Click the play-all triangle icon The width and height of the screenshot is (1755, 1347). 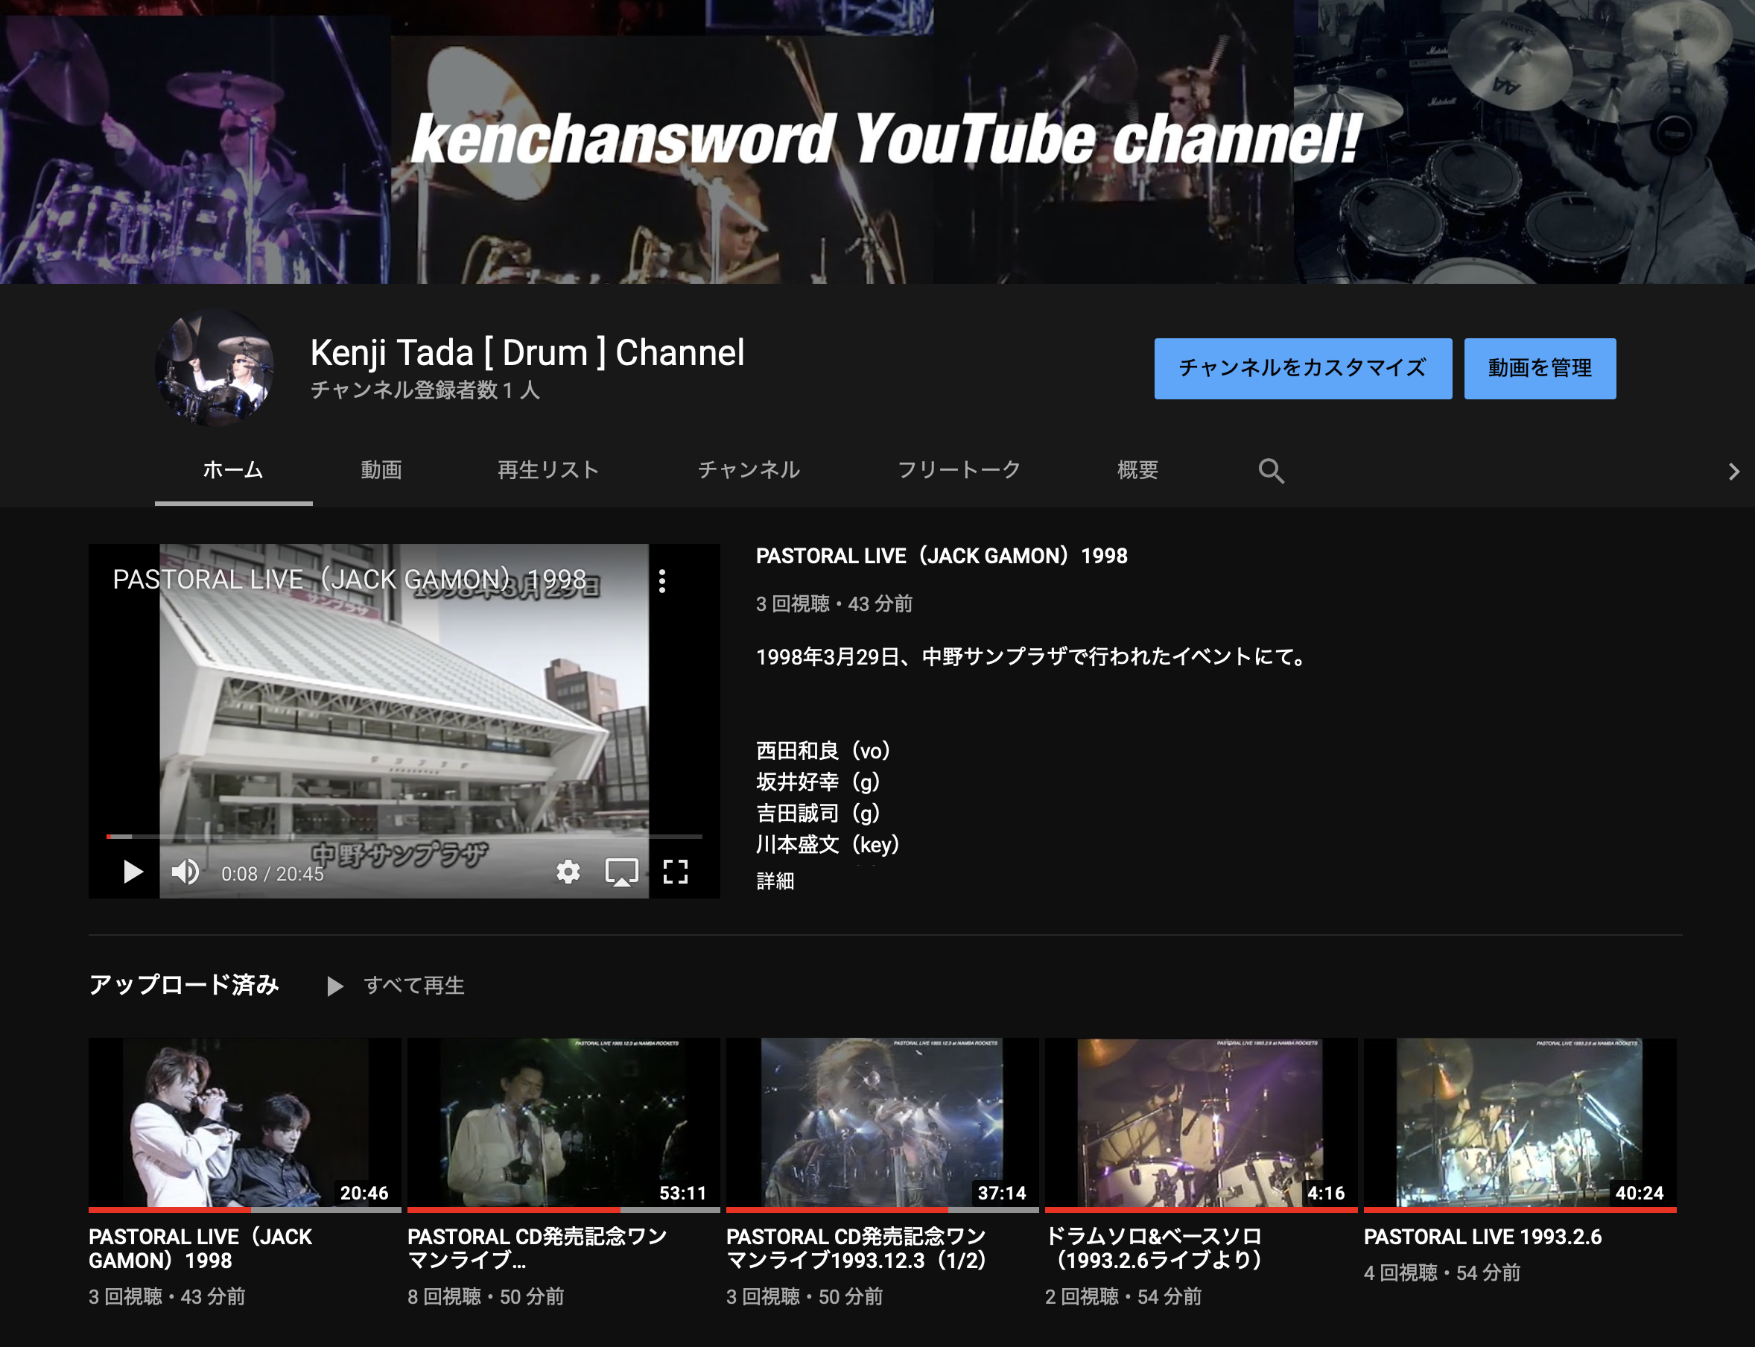pos(334,986)
